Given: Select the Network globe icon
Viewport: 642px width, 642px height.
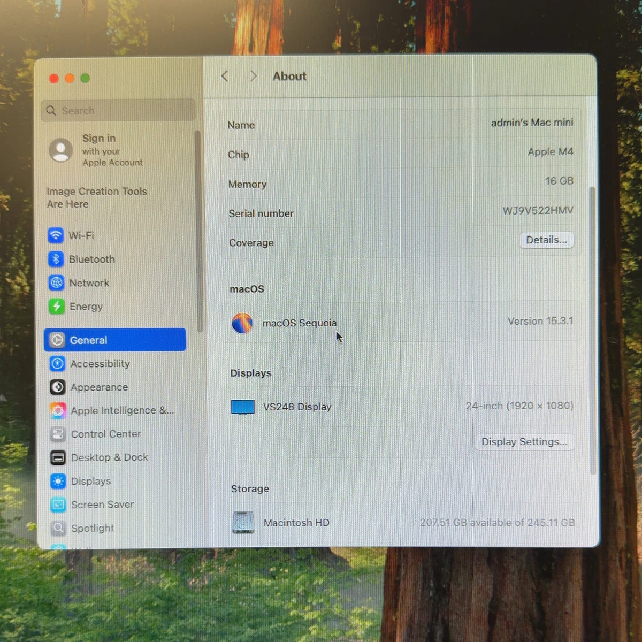Looking at the screenshot, I should tap(56, 282).
